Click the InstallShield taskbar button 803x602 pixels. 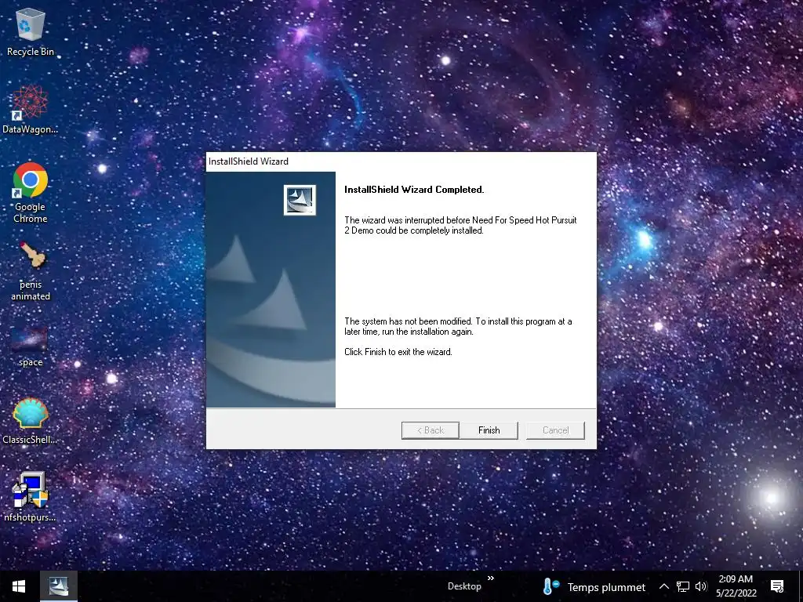58,586
